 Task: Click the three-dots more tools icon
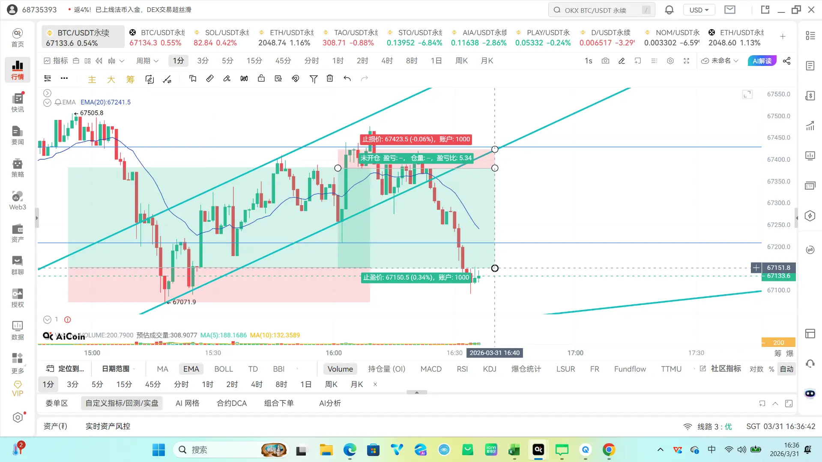(64, 78)
